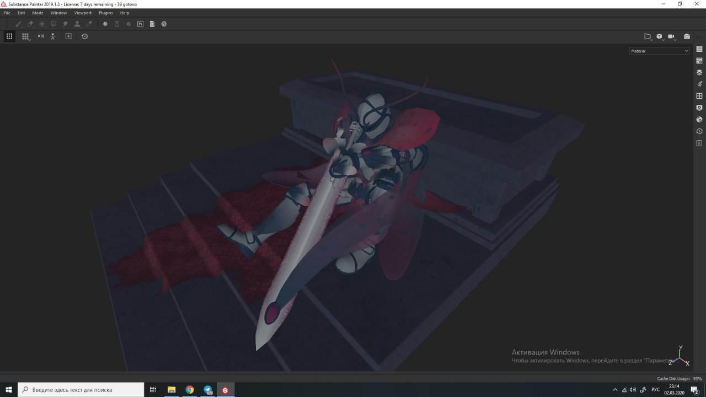Click the hourglass bake icon
The height and width of the screenshot is (397, 706).
point(117,24)
